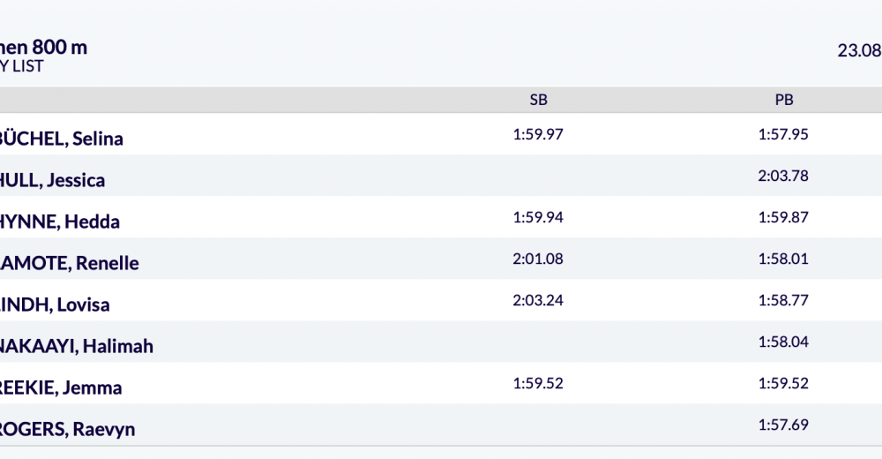Image resolution: width=882 pixels, height=459 pixels.
Task: Select Nakaayi's personal best 1:58.04
Action: (x=783, y=342)
